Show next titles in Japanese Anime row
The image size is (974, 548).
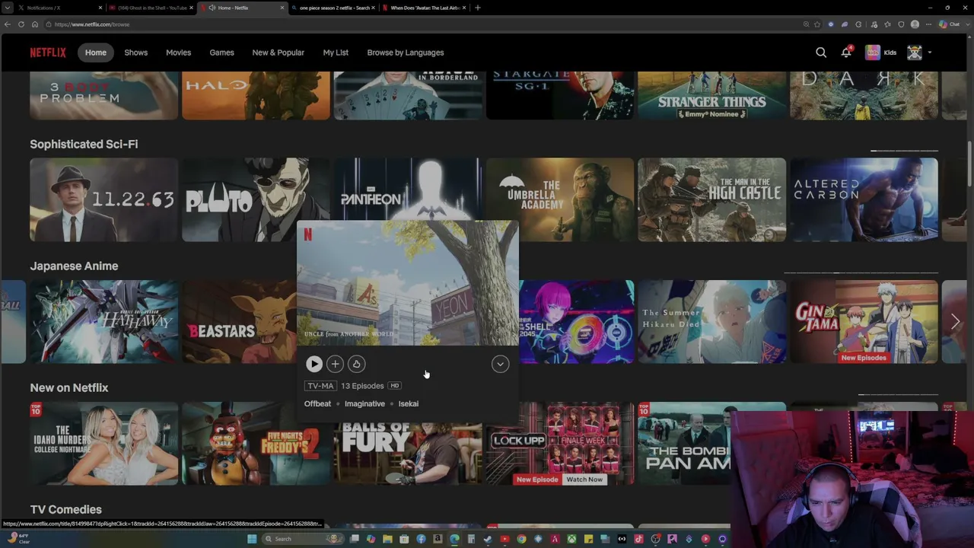coord(955,322)
